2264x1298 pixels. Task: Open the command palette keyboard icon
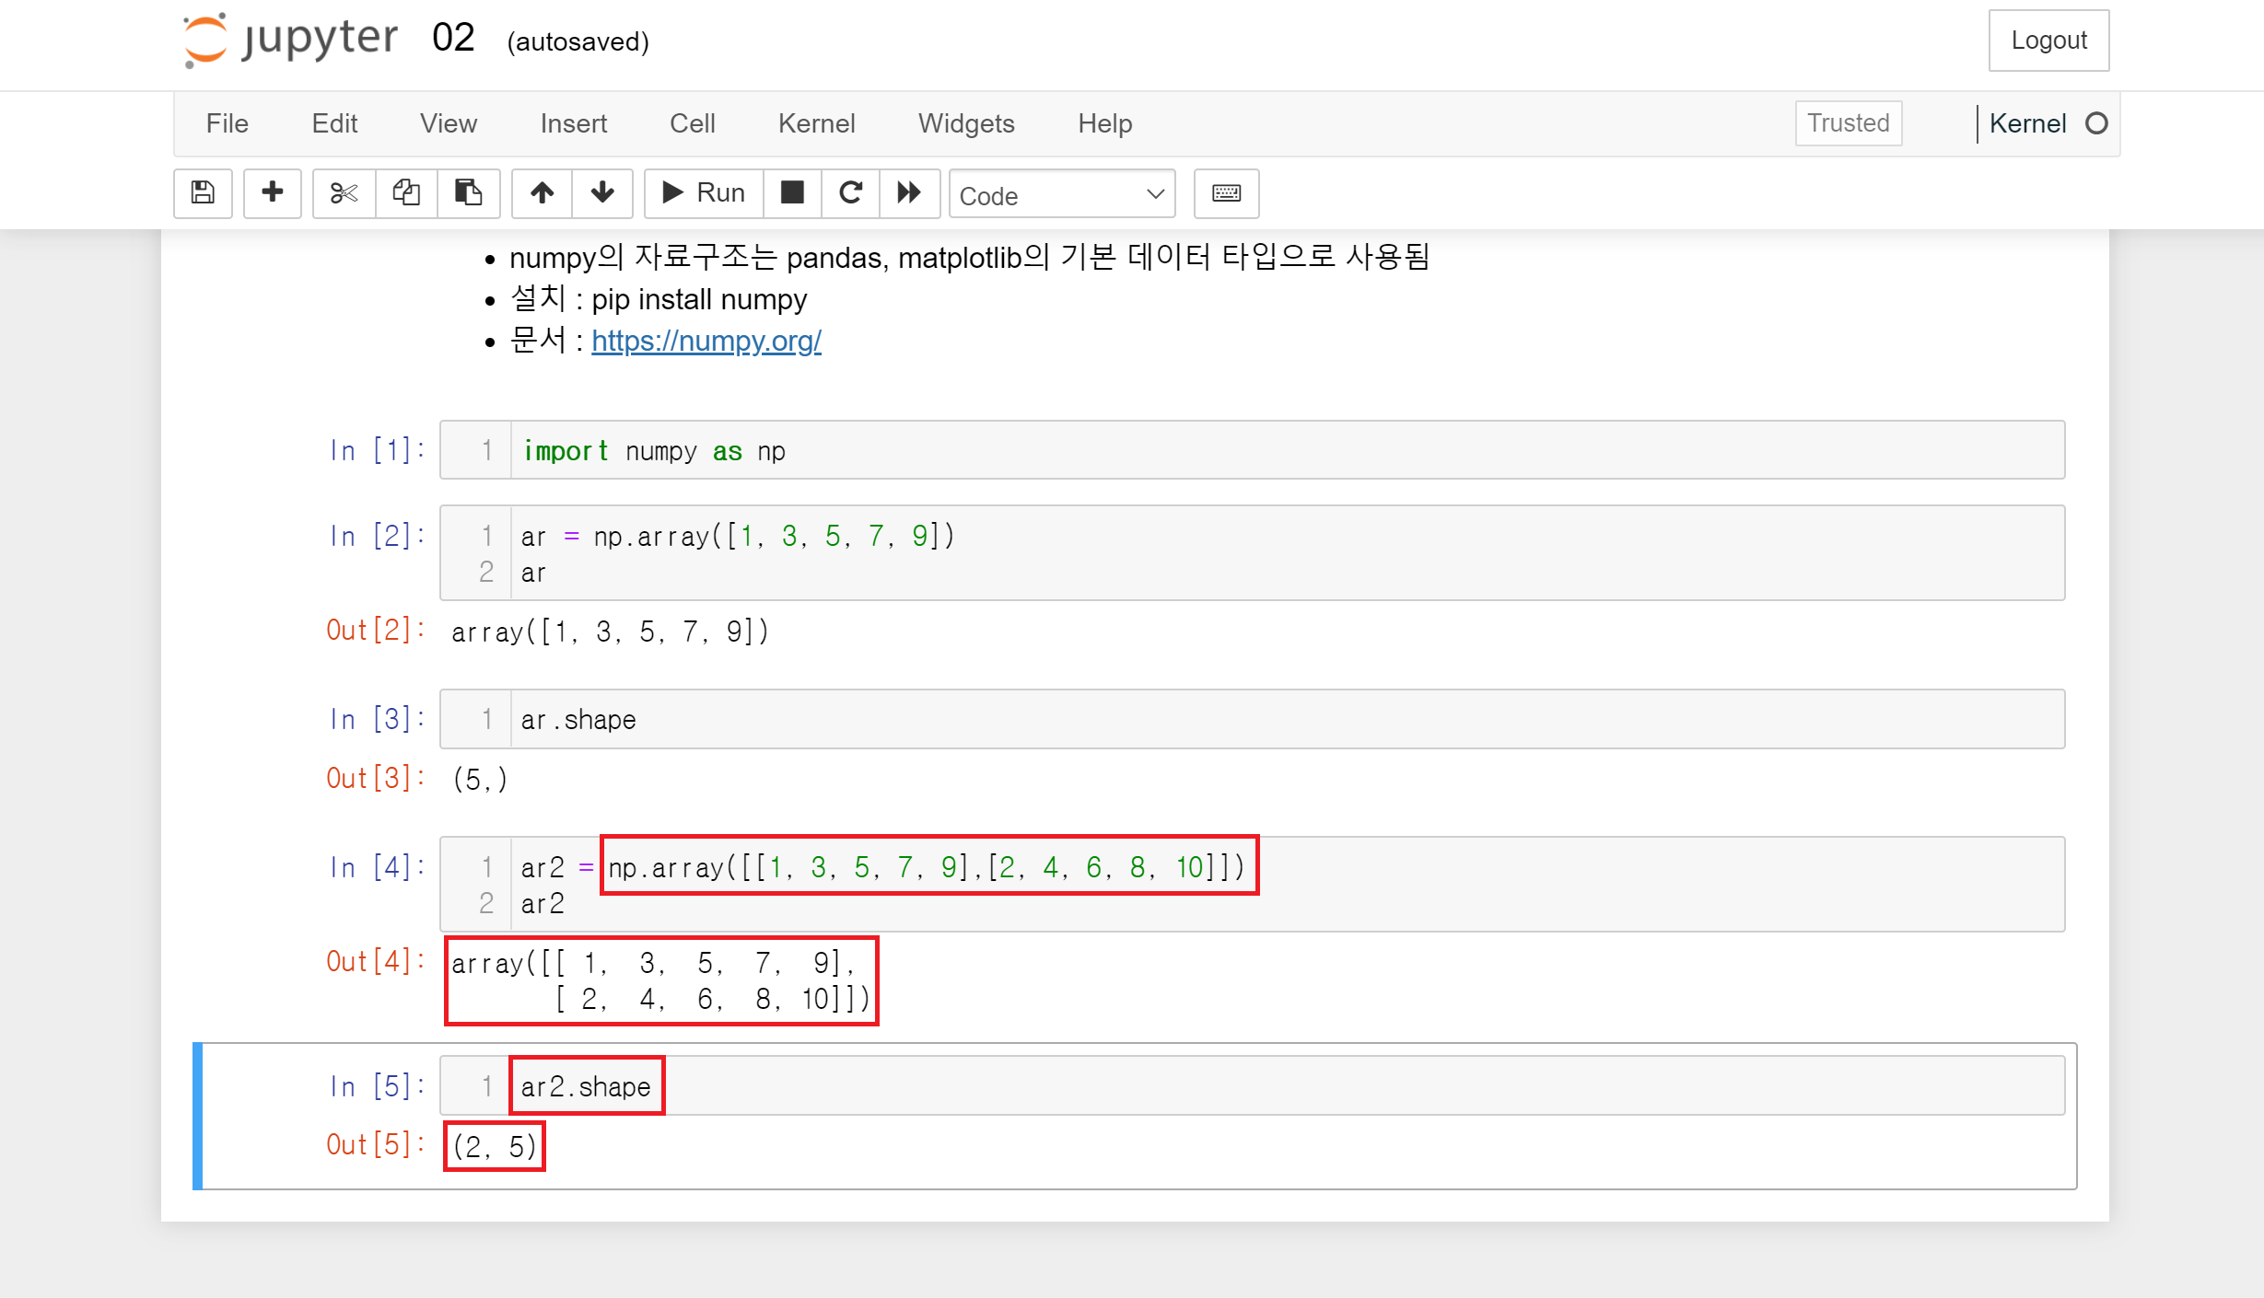(1226, 192)
